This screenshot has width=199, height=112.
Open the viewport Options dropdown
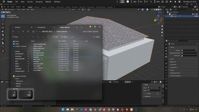click(160, 12)
